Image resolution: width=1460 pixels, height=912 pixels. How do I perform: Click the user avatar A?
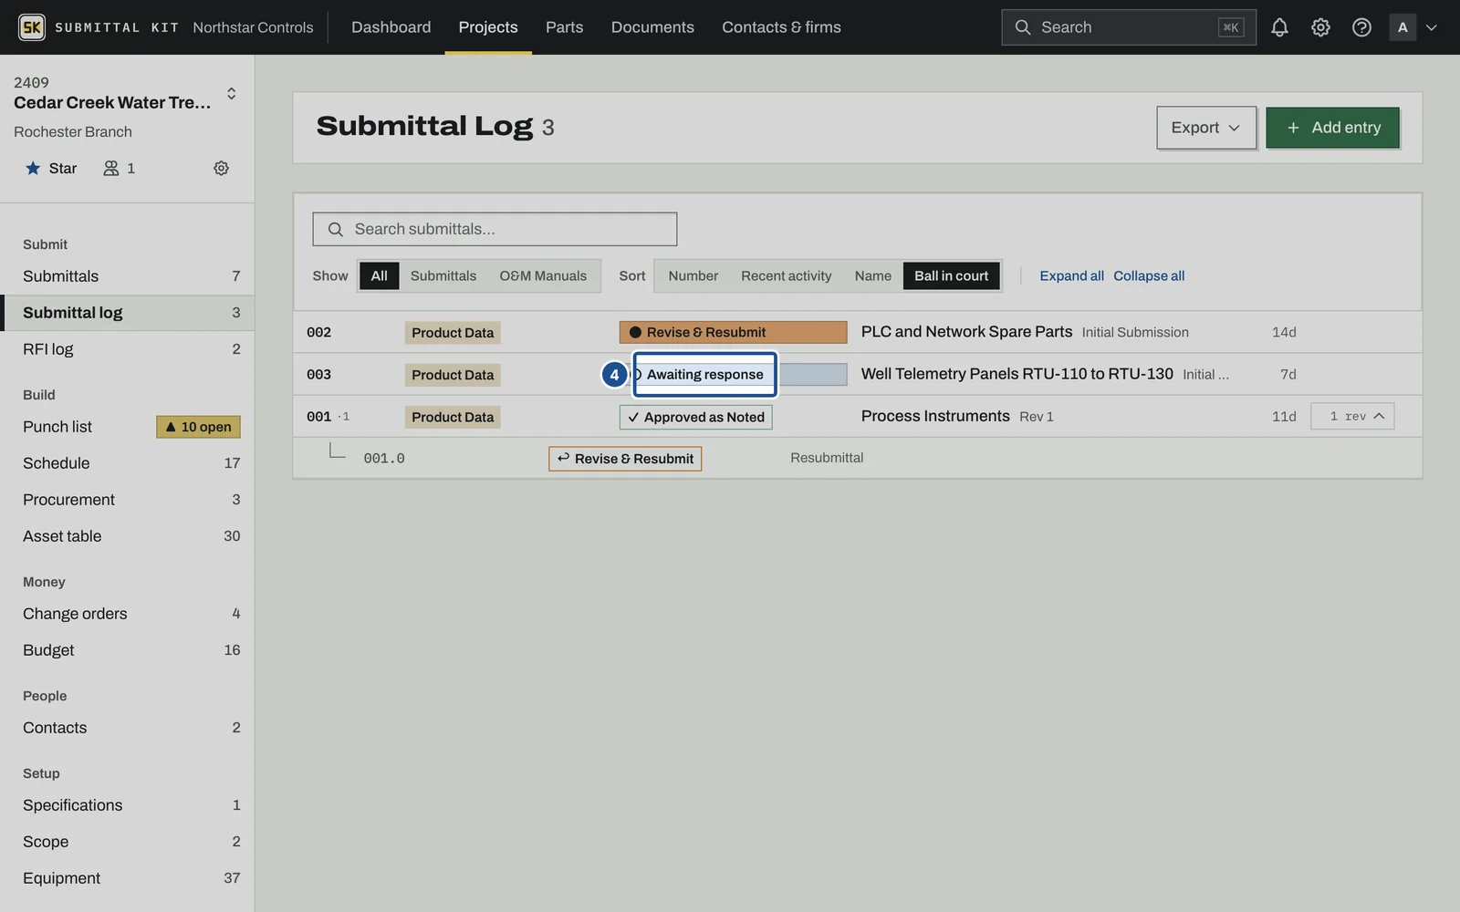point(1403,27)
